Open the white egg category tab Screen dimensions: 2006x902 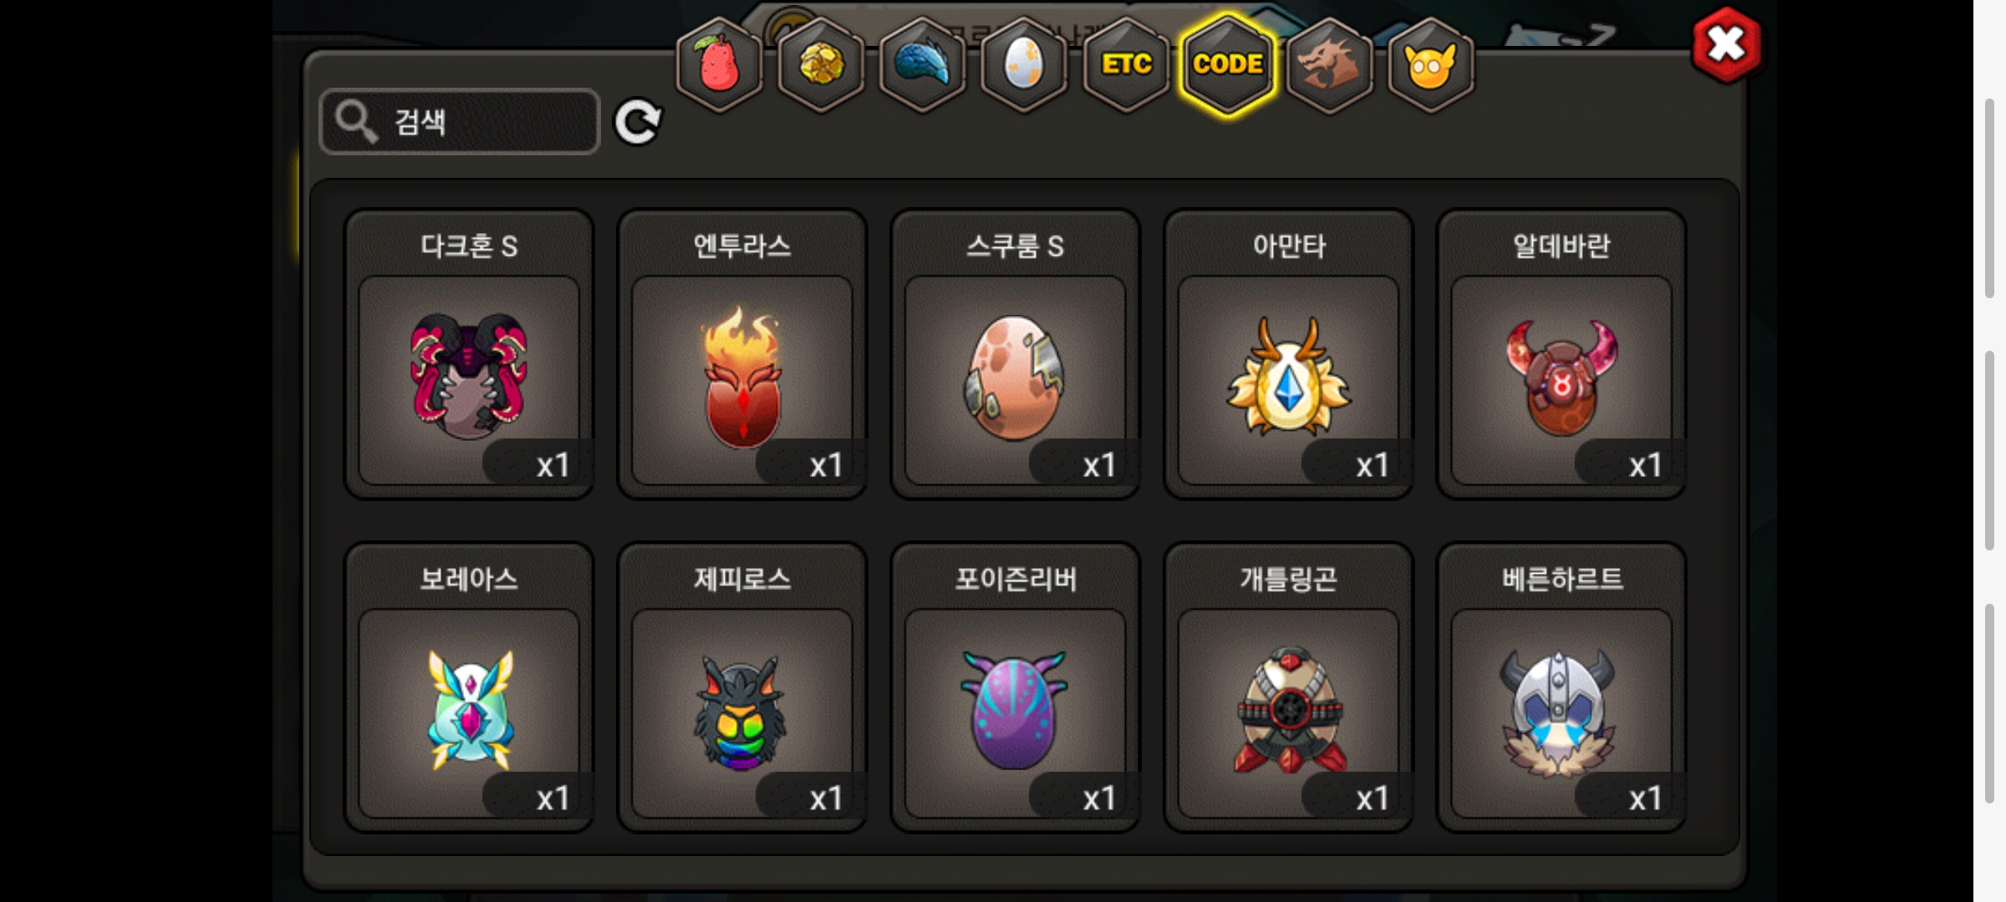click(1024, 65)
